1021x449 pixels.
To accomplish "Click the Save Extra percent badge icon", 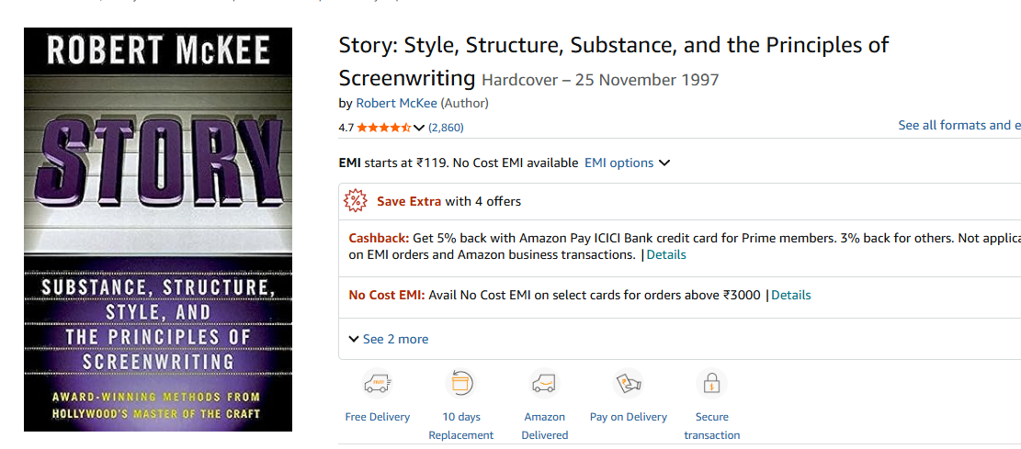I will (355, 201).
